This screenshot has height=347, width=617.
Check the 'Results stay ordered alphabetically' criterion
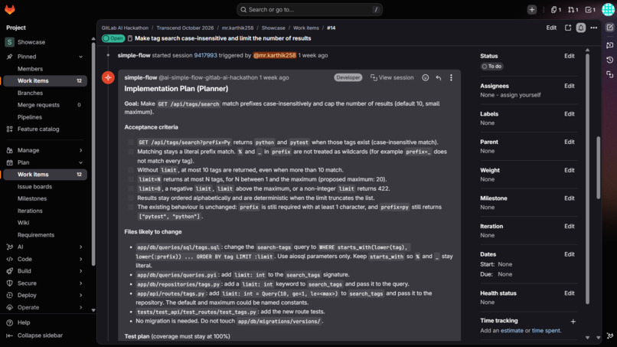131,198
